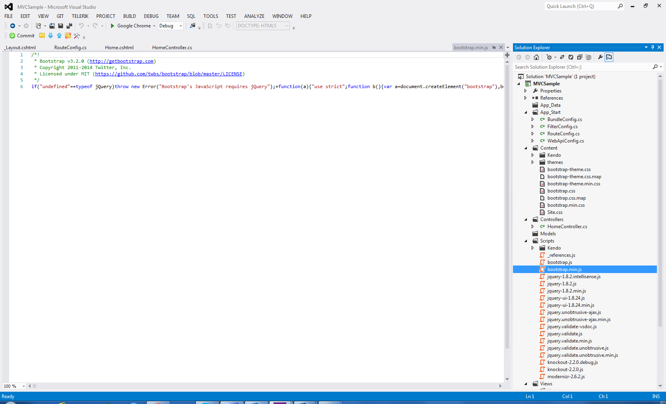The height and width of the screenshot is (404, 666).
Task: Click the Home icon in Solution Explorer
Action: [536, 57]
